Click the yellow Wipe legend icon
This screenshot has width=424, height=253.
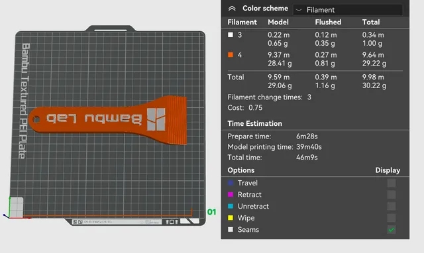pyautogui.click(x=231, y=218)
